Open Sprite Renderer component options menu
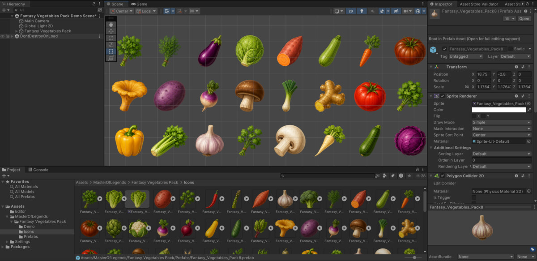Viewport: 537px width, 261px height. (528, 96)
